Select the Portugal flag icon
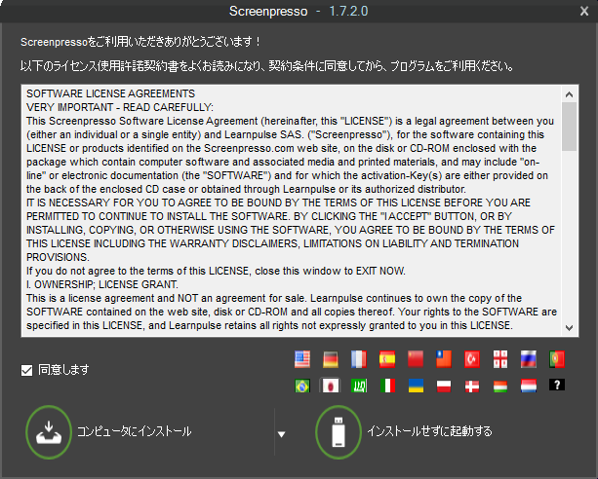The width and height of the screenshot is (598, 479). click(557, 359)
